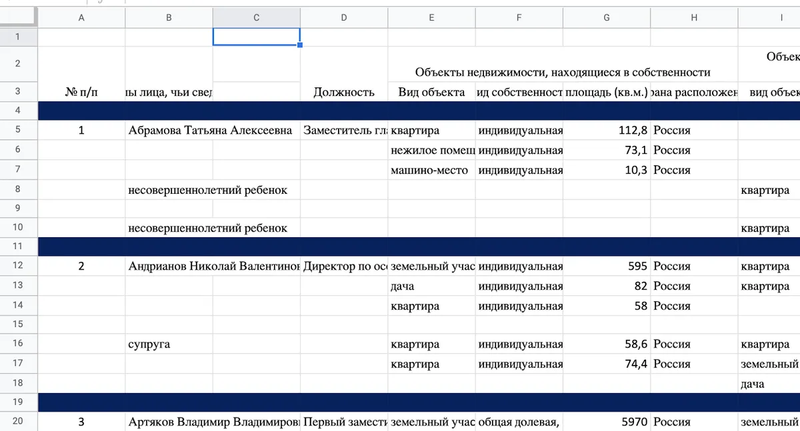Select number 2 in column A
The image size is (800, 431).
tap(81, 266)
